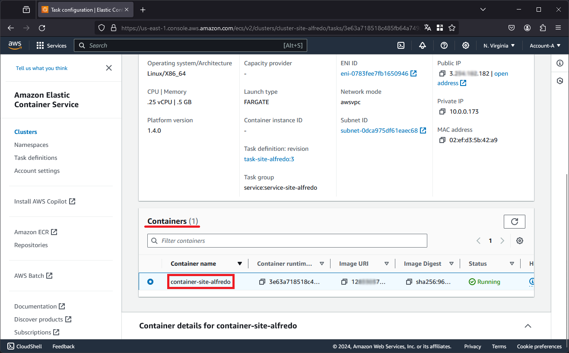Close the Tell us what you think banner
The image size is (569, 353).
[x=109, y=68]
